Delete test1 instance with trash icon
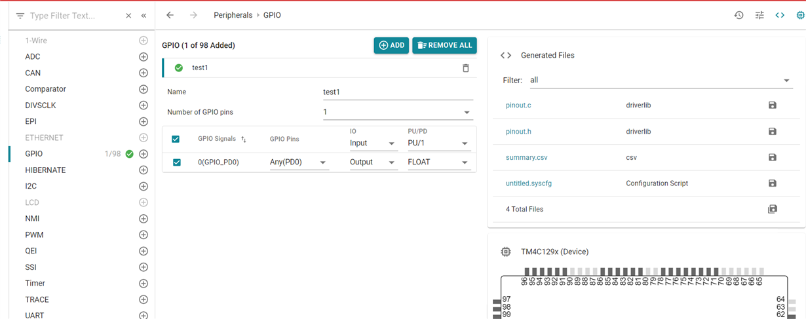Viewport: 806px width, 319px height. click(466, 68)
